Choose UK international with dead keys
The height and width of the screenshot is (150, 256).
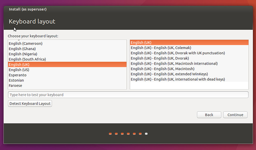(x=178, y=79)
